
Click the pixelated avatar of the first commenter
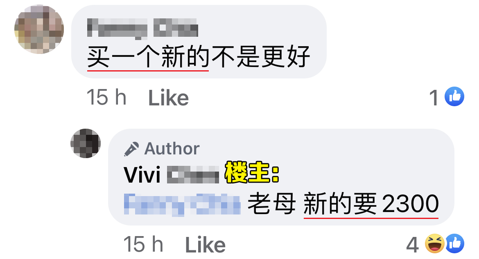[39, 29]
